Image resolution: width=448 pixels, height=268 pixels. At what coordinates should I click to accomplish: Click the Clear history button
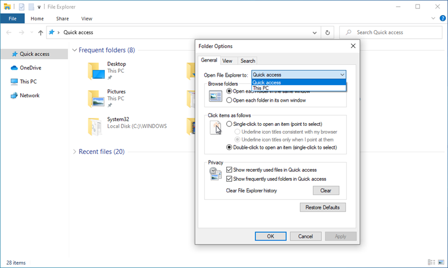(325, 191)
